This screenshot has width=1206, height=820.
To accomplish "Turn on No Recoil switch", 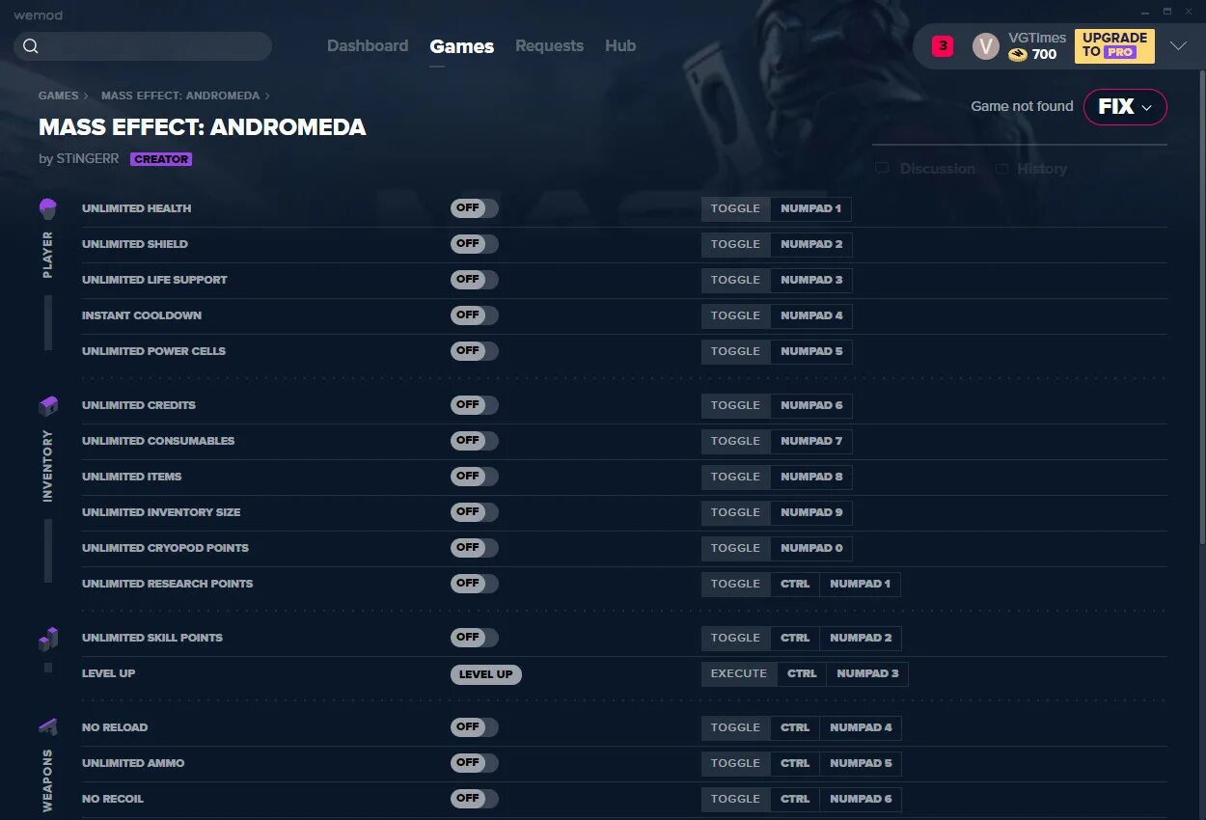I will click(475, 799).
